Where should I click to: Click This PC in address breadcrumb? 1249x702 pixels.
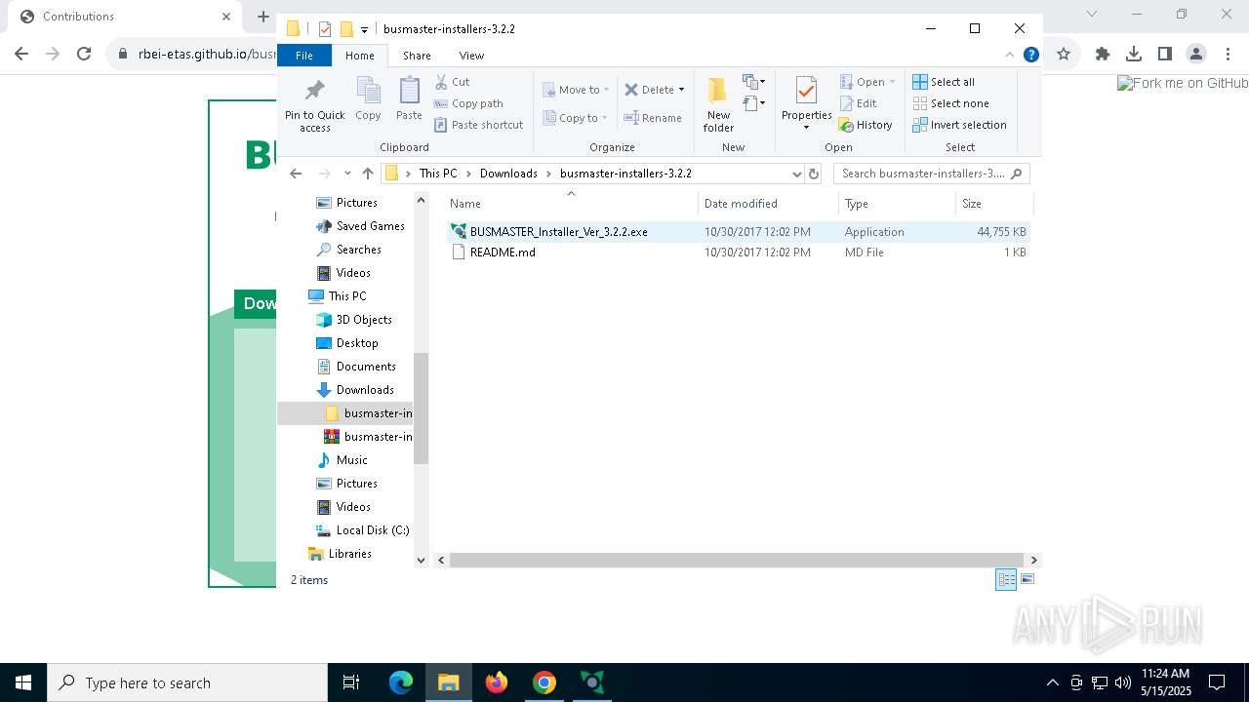point(438,174)
